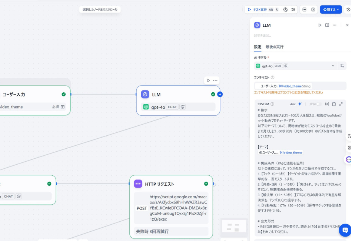
Task: Open the help book icon in LLM panel
Action: point(327,25)
